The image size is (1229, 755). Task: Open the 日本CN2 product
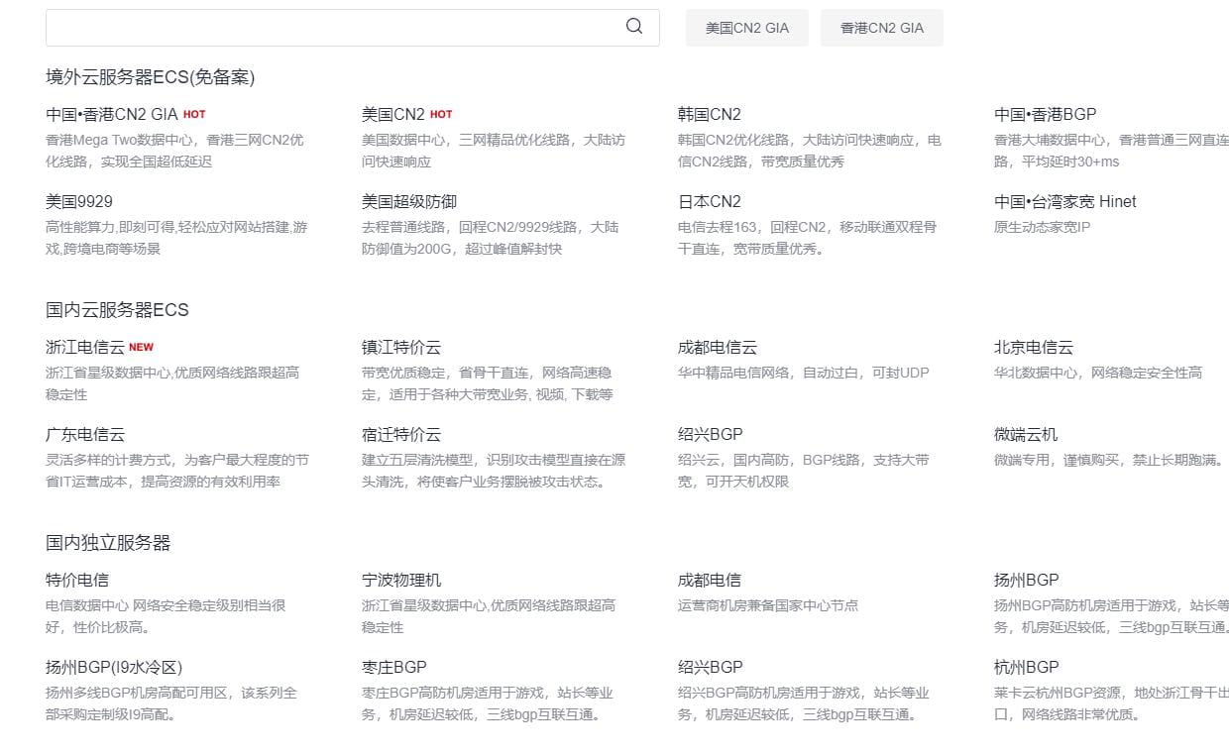(705, 201)
